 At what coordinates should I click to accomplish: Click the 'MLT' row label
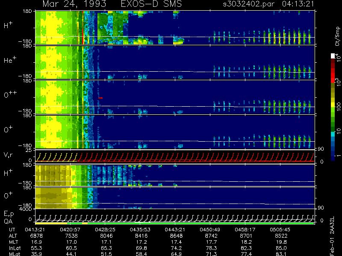point(13,242)
